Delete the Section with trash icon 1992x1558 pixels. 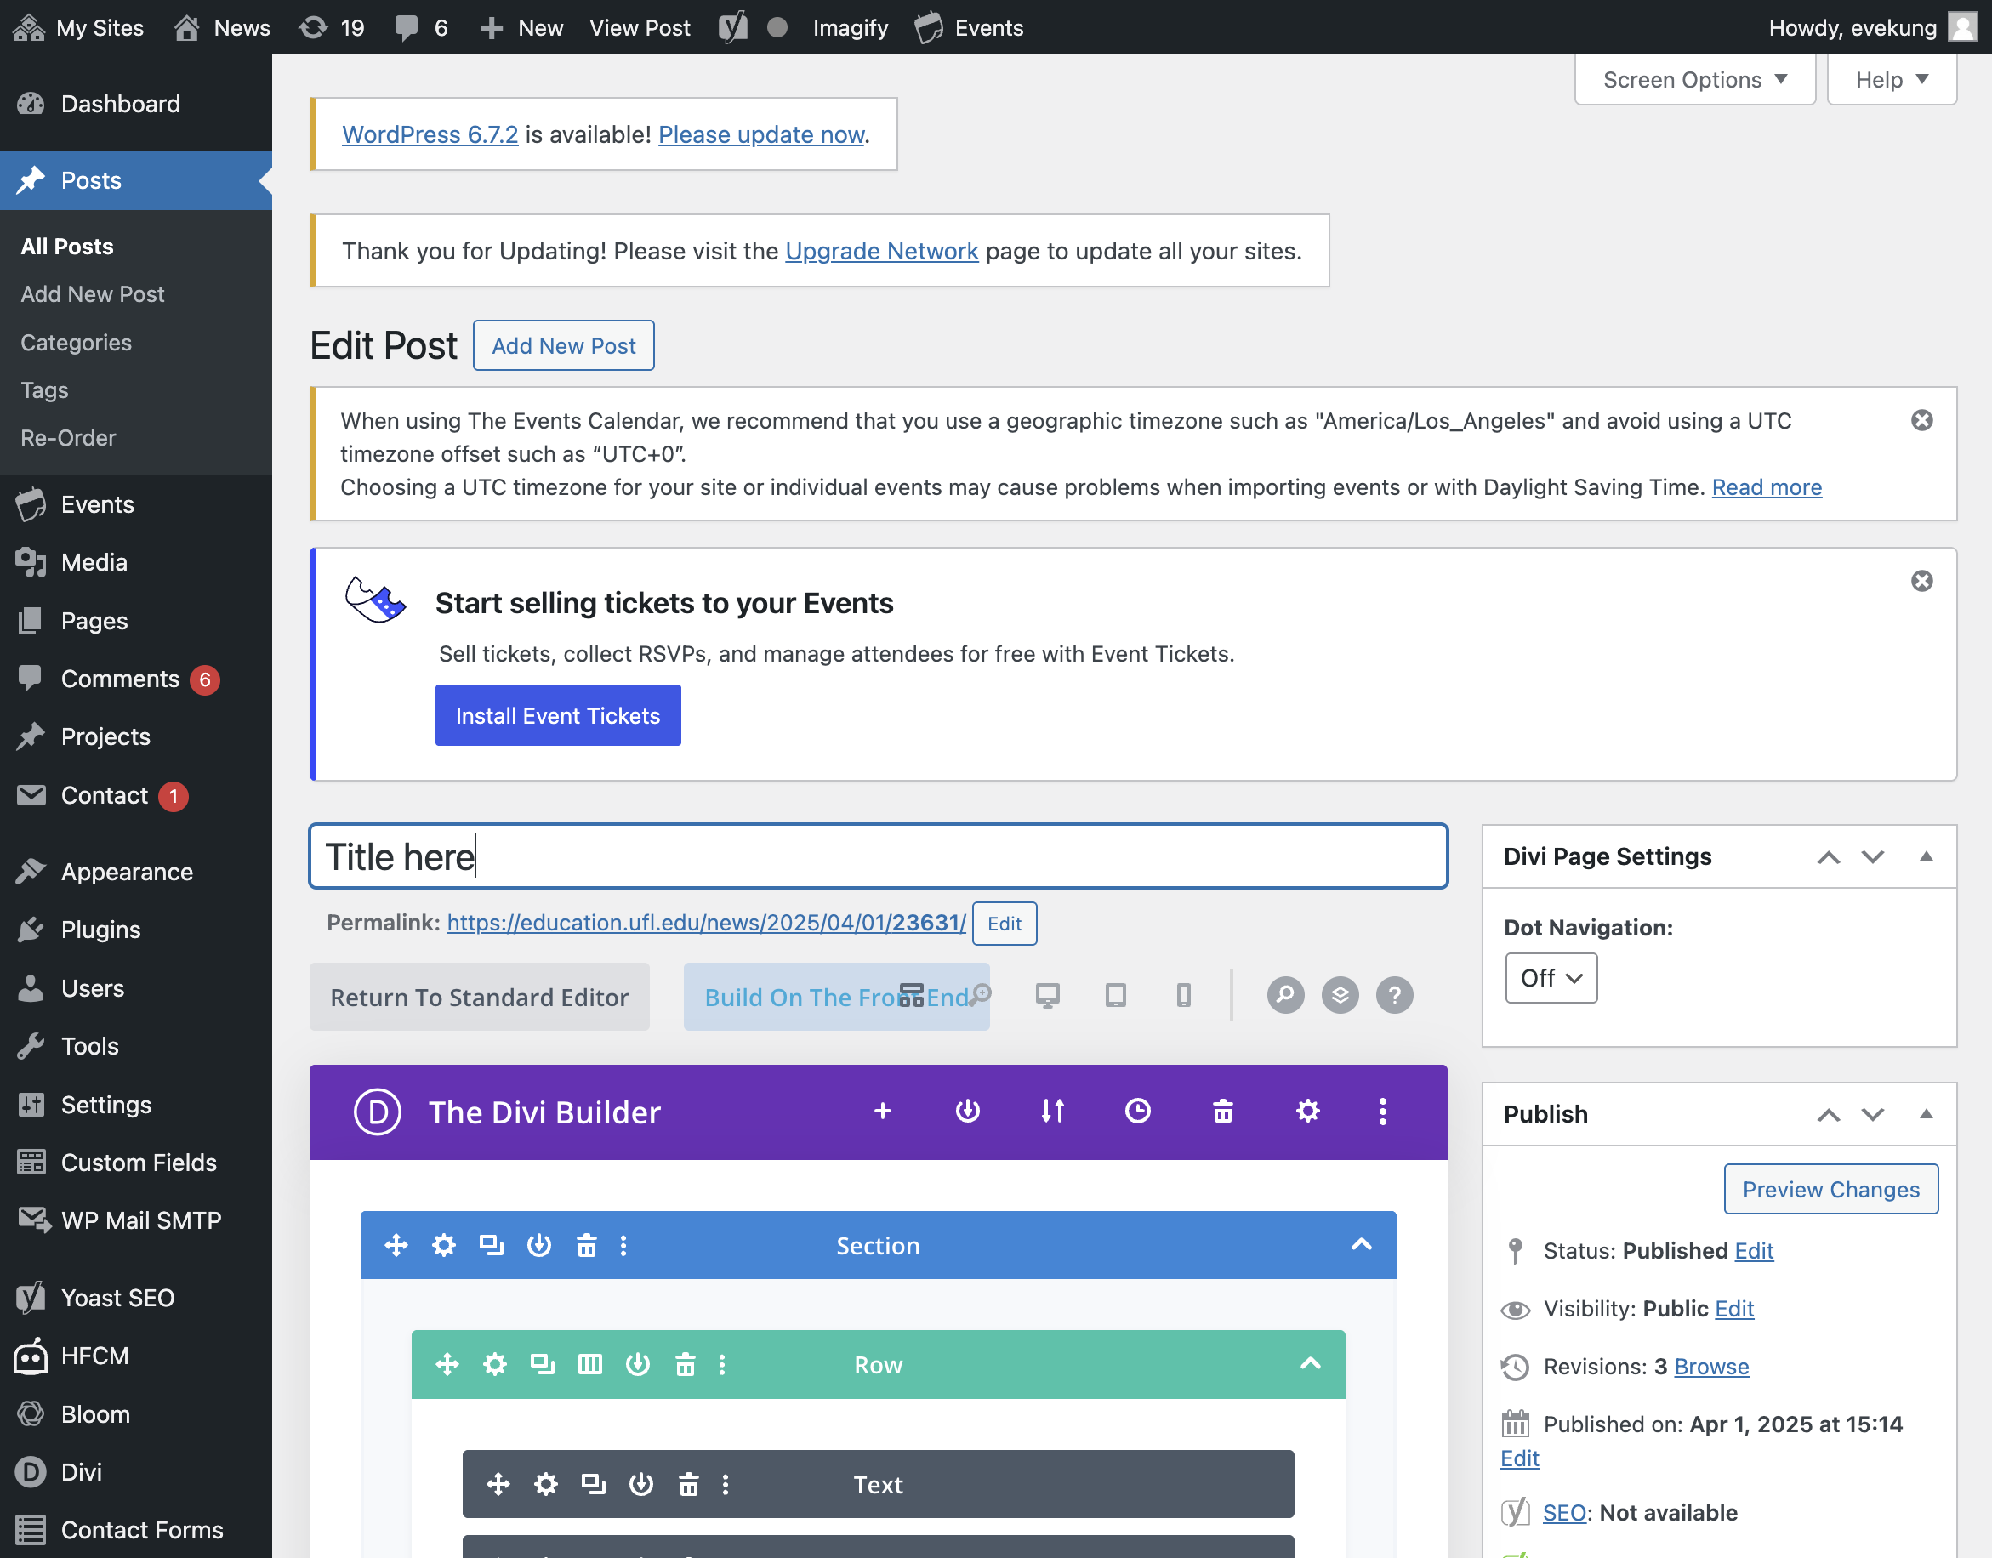(x=587, y=1245)
